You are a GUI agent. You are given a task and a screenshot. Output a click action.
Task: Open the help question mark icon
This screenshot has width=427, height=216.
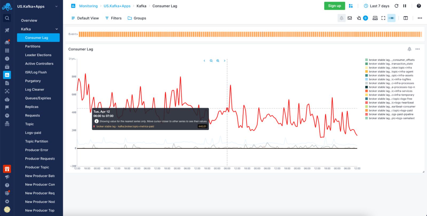coord(419,6)
